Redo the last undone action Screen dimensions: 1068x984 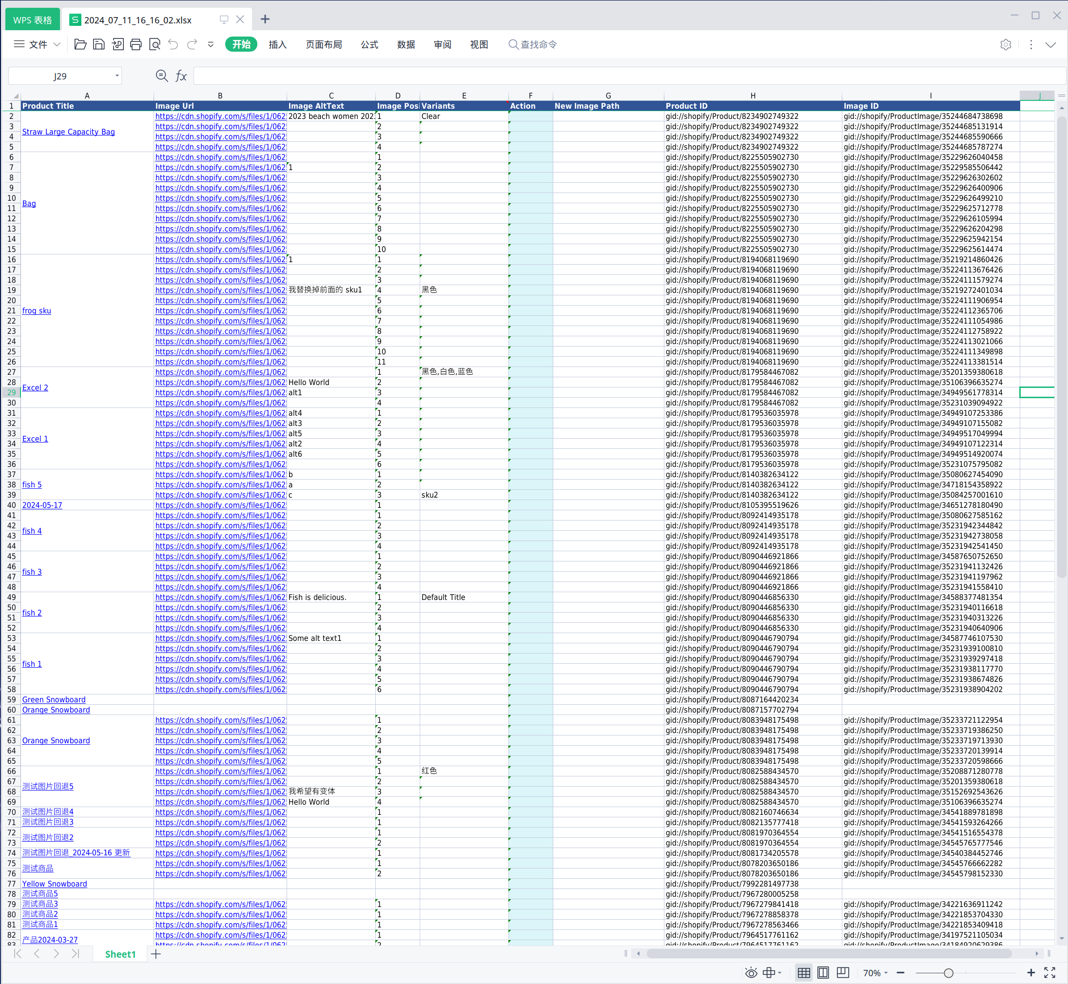[x=191, y=44]
